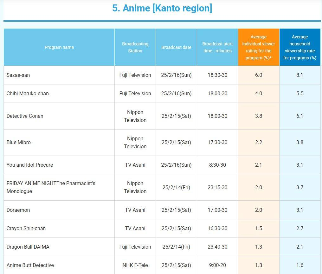This screenshot has height=274, width=322.
Task: Click the 'Anime Butt Detective' program name
Action: pyautogui.click(x=30, y=265)
